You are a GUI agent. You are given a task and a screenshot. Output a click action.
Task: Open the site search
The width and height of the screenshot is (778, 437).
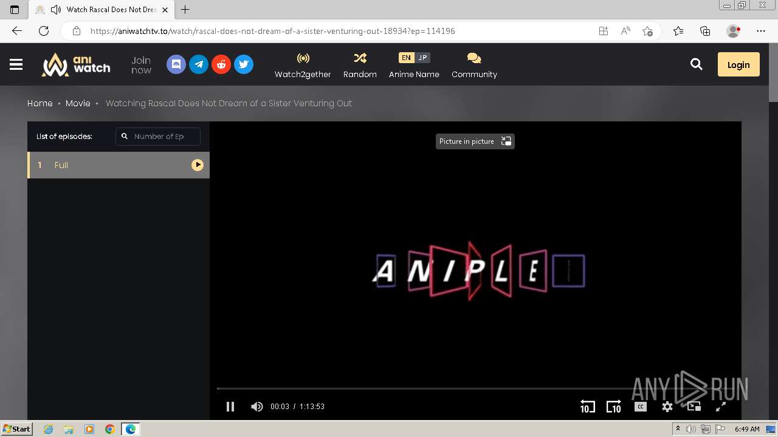(697, 64)
